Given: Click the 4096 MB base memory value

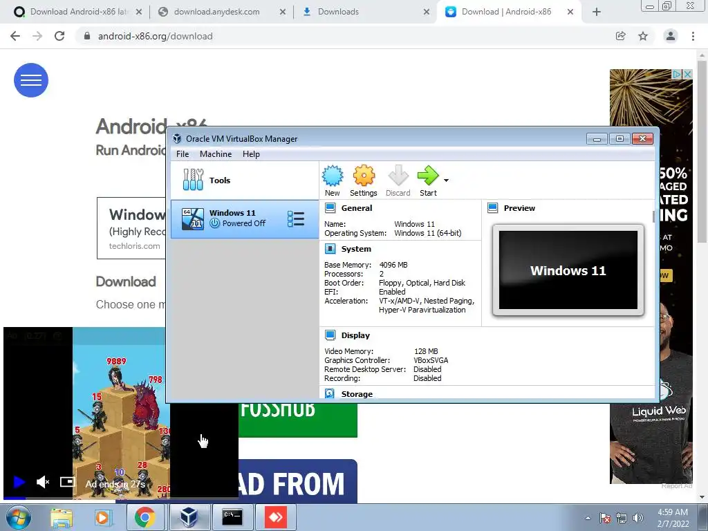Looking at the screenshot, I should [x=393, y=265].
